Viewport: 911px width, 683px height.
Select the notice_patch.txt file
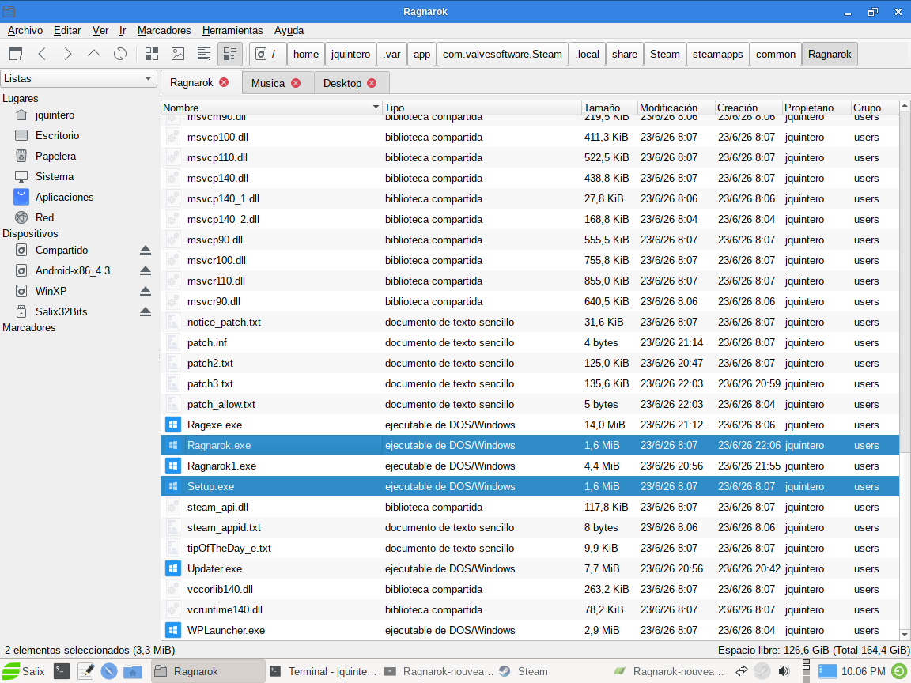pyautogui.click(x=530, y=323)
